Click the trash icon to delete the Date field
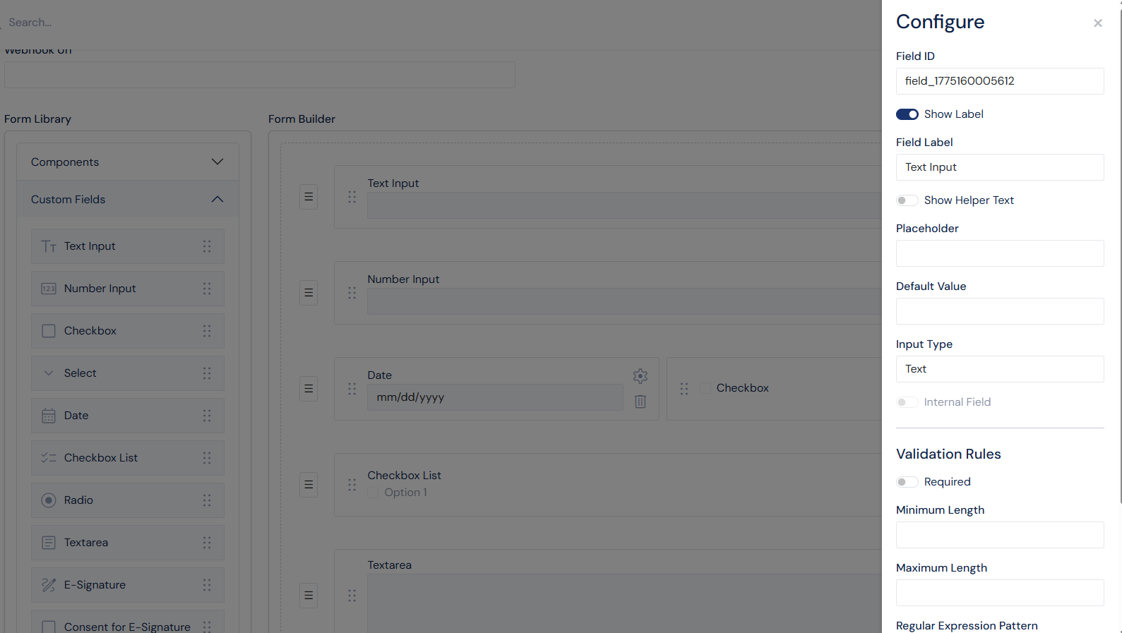The image size is (1122, 633). coord(640,401)
